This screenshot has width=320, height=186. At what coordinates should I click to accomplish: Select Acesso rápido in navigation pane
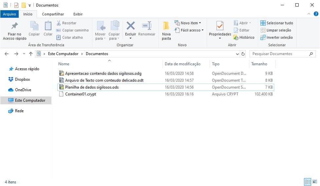(x=24, y=69)
